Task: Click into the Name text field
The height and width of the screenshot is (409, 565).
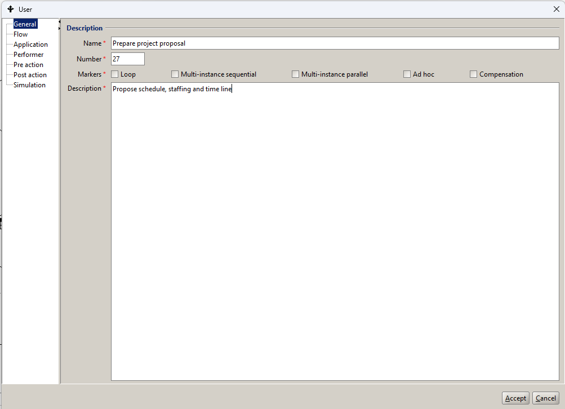Action: 335,43
